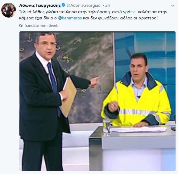The height and width of the screenshot is (174, 178).
Task: Click the first line of tweet text
Action: pos(93,12)
